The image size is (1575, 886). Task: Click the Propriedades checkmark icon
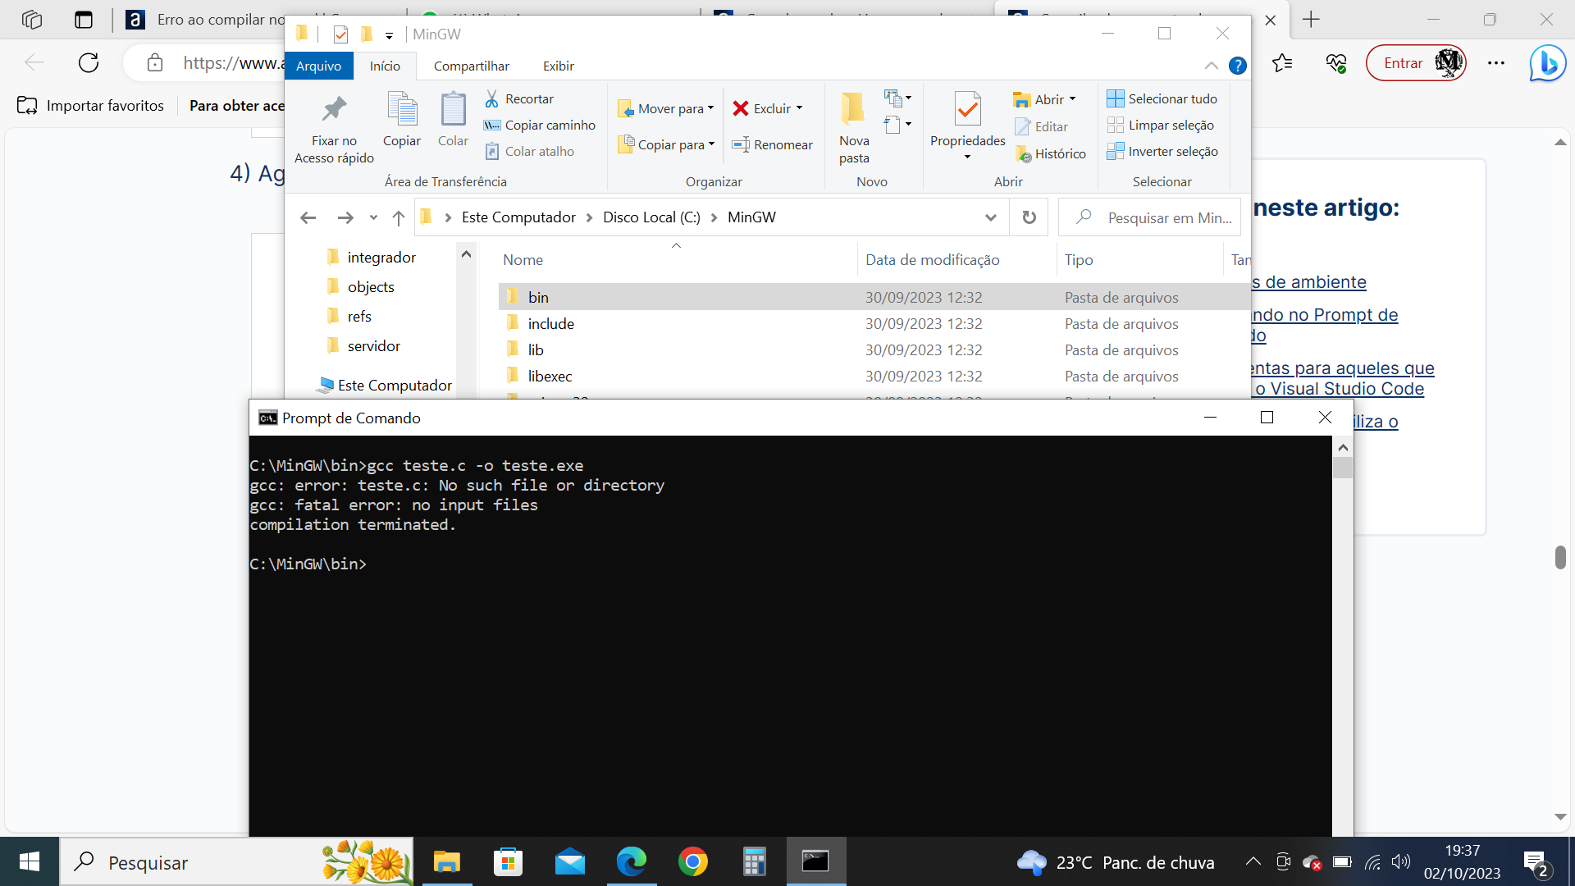[968, 109]
